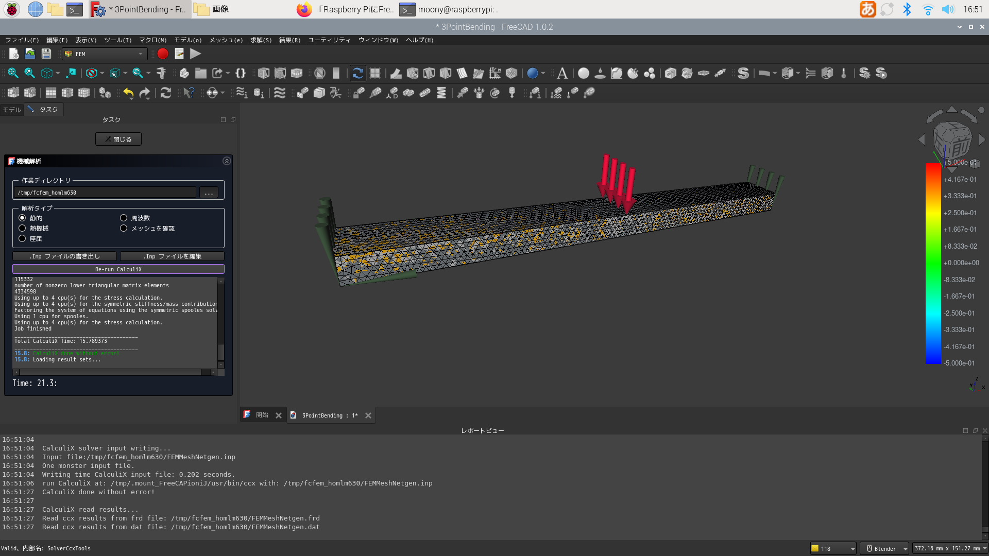Click the Save document floppy icon
The width and height of the screenshot is (989, 556).
click(46, 54)
